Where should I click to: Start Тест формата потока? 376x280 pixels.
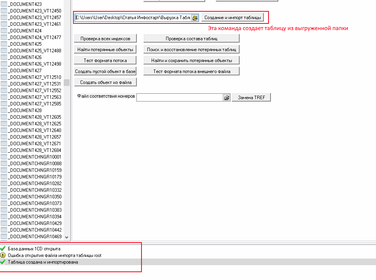[105, 61]
